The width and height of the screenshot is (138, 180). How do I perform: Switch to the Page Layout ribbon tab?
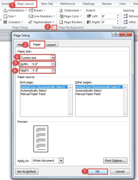(25, 4)
